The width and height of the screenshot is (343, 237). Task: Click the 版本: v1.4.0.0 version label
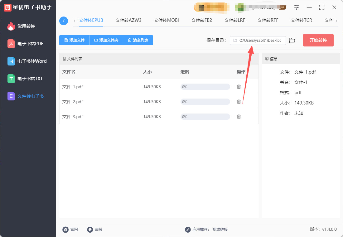[x=323, y=229]
